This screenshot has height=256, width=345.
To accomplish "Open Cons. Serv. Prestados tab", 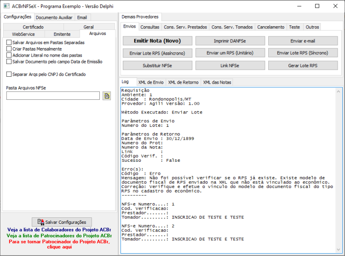I will pyautogui.click(x=185, y=27).
